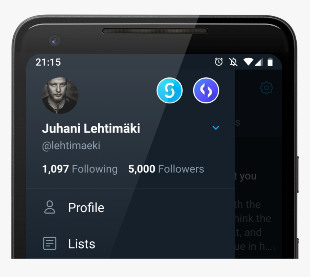
Task: Tap the muted notifications bell icon
Action: (233, 62)
